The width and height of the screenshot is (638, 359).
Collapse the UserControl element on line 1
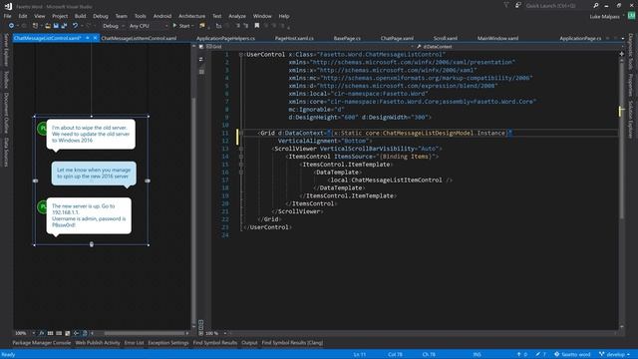click(x=241, y=54)
